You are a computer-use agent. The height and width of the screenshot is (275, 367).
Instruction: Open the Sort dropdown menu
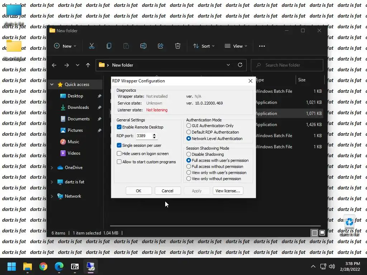204,46
